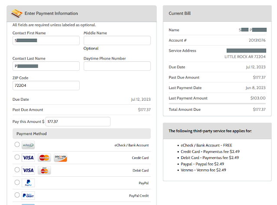
Task: Click the 'Credit Card' payment label
Action: [140, 158]
